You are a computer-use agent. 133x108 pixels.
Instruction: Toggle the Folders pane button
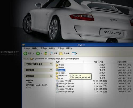coord(64,53)
